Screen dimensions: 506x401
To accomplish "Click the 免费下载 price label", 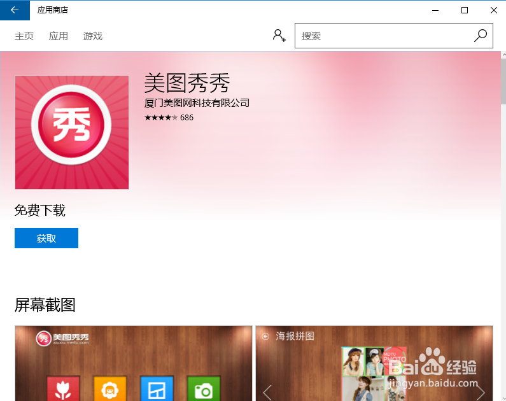I will click(x=40, y=210).
